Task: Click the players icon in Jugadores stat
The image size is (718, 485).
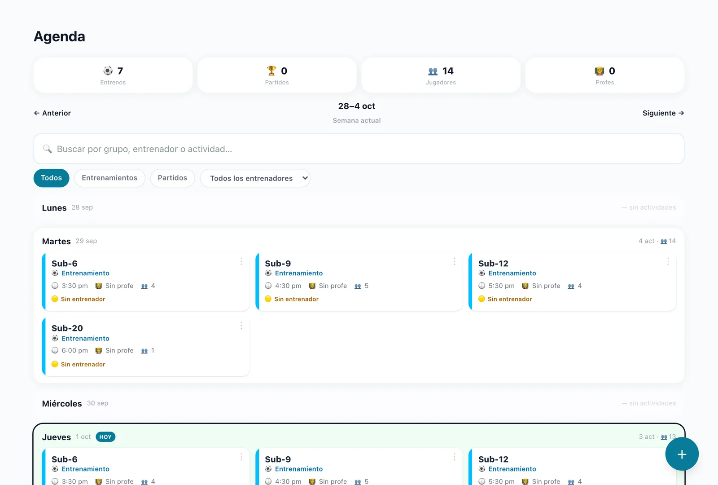Action: click(x=433, y=71)
